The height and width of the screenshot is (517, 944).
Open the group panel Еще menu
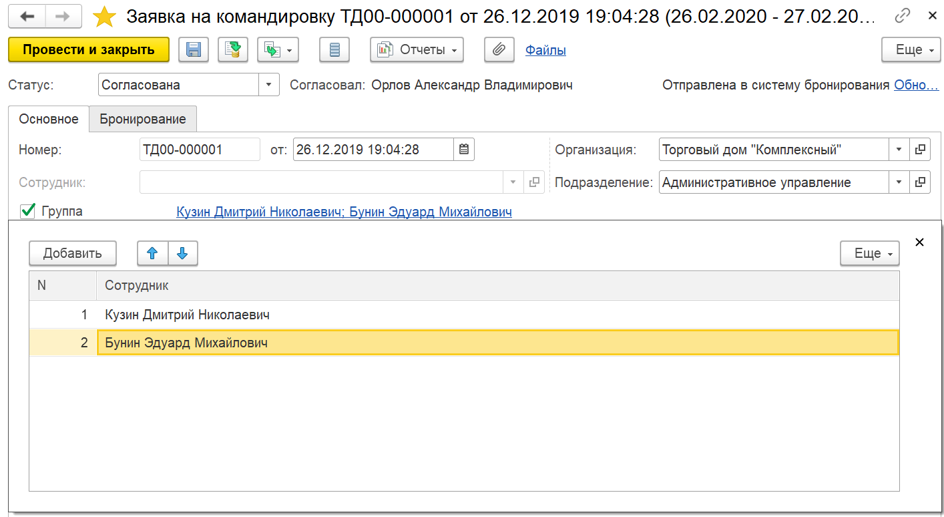pos(870,253)
